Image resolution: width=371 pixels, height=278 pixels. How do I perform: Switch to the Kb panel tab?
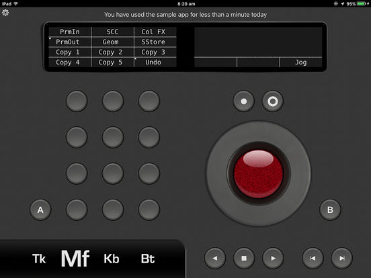[112, 259]
